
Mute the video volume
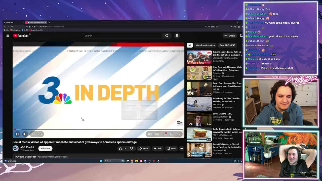coord(25,134)
